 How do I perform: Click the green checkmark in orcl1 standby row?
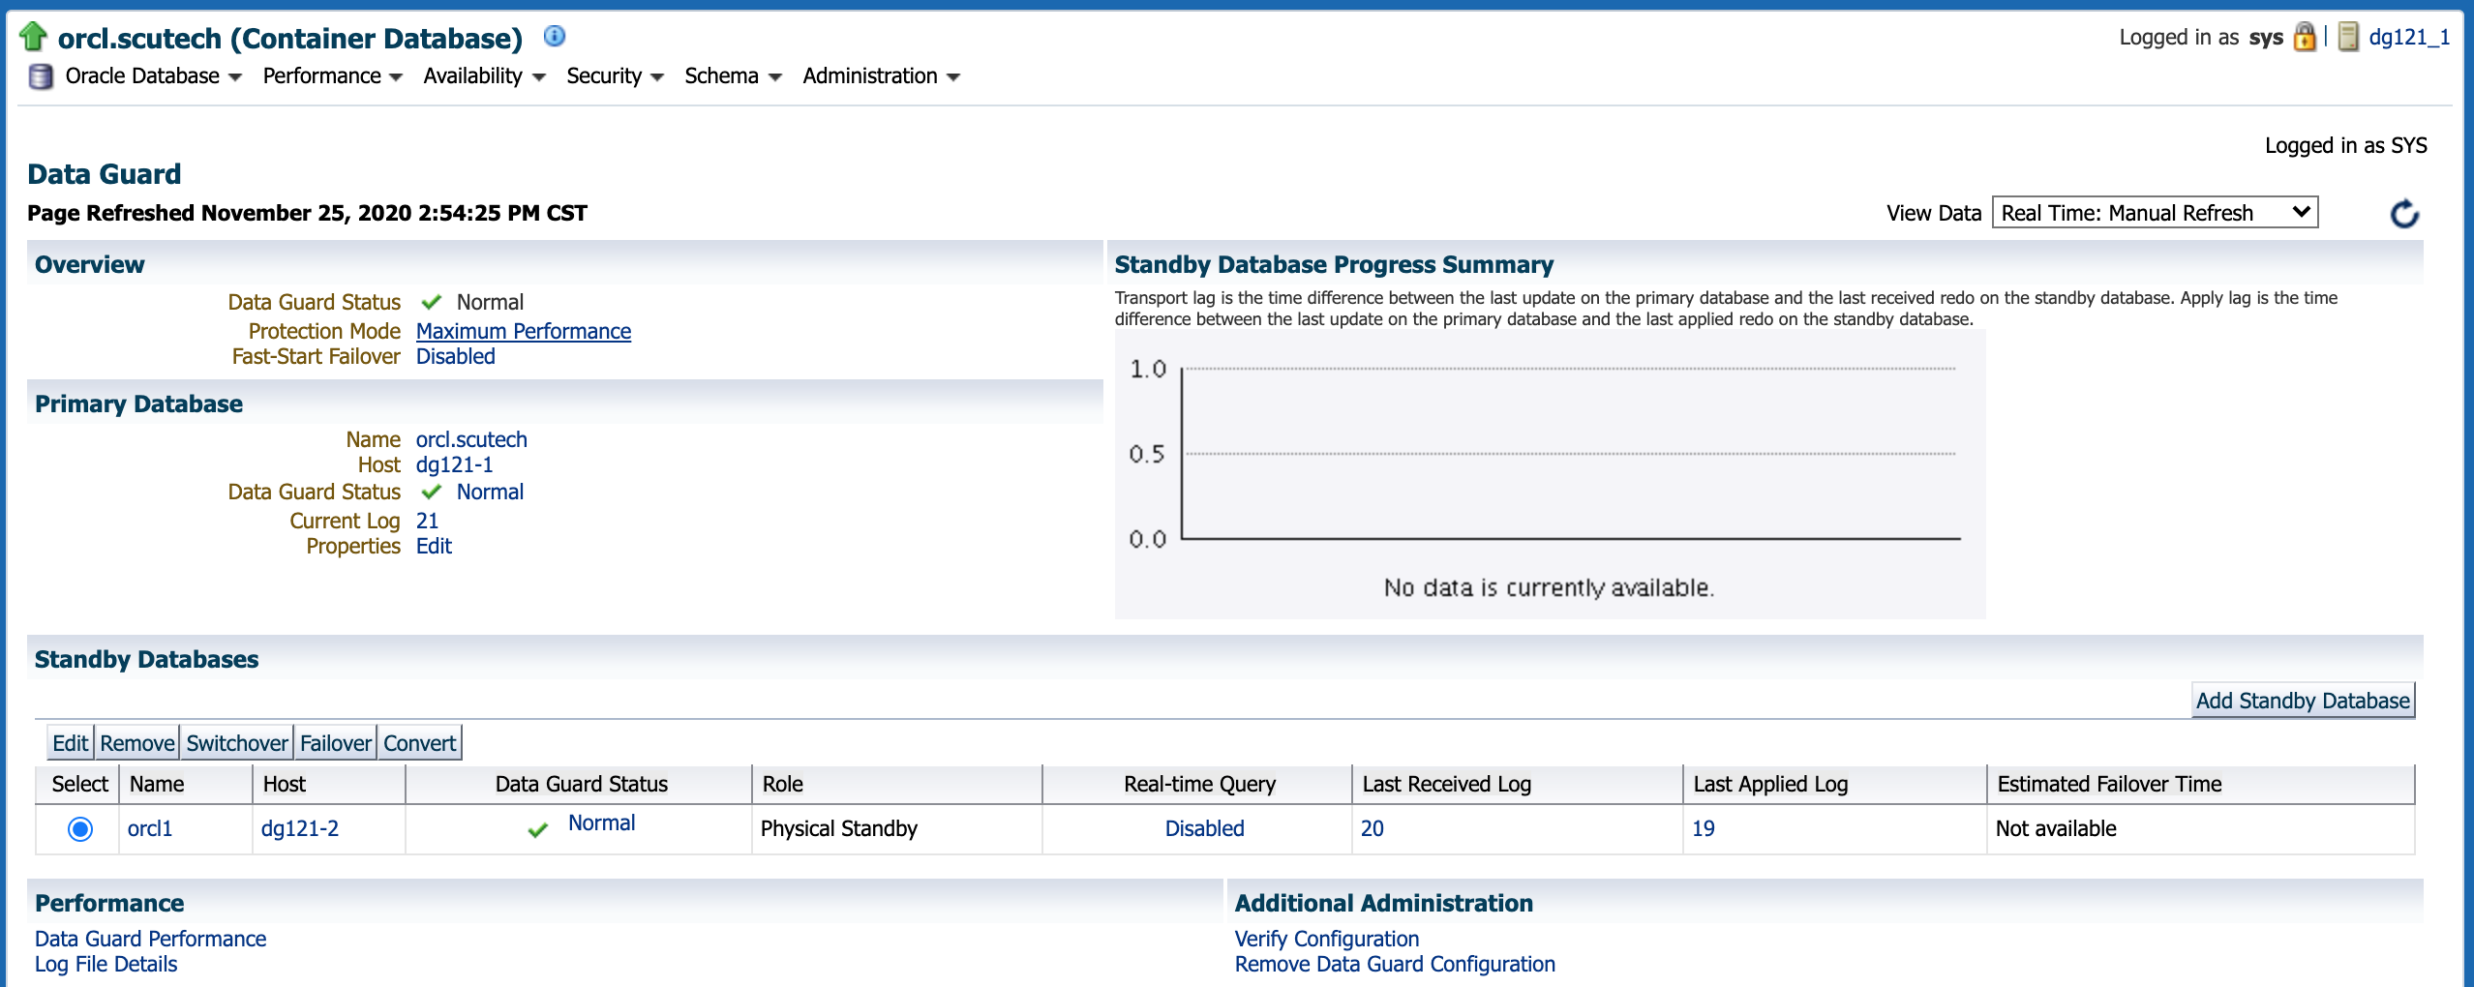point(538,829)
